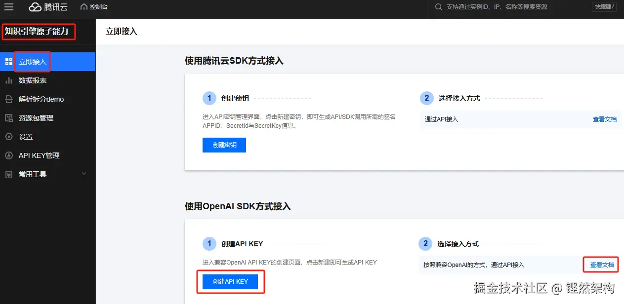Click the 快捷键 shortcut hint
This screenshot has height=304, width=624.
tap(604, 7)
